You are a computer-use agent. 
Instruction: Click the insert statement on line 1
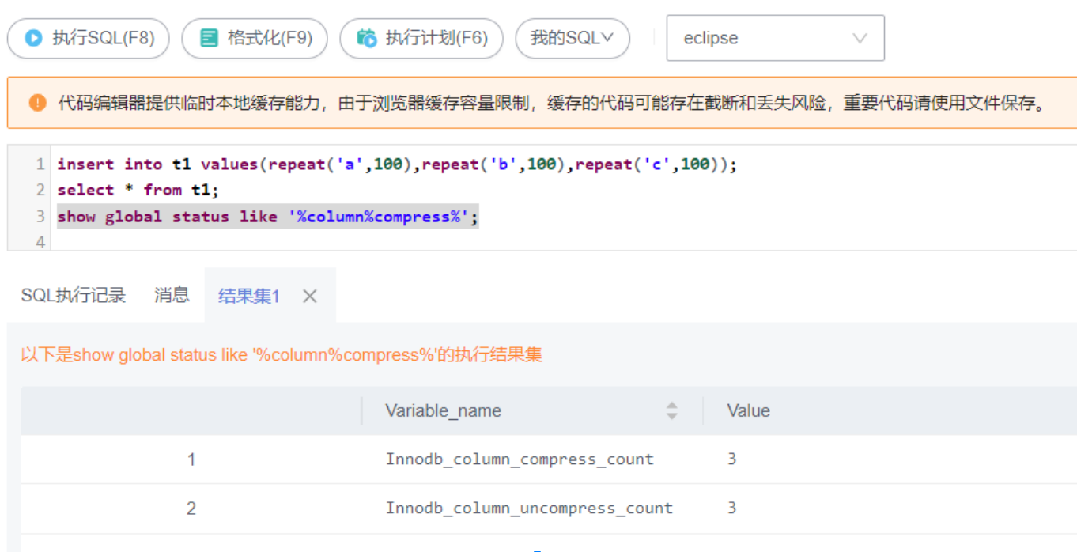396,164
